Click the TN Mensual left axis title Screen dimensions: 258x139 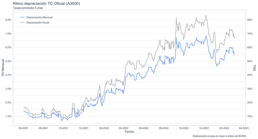pos(3,68)
